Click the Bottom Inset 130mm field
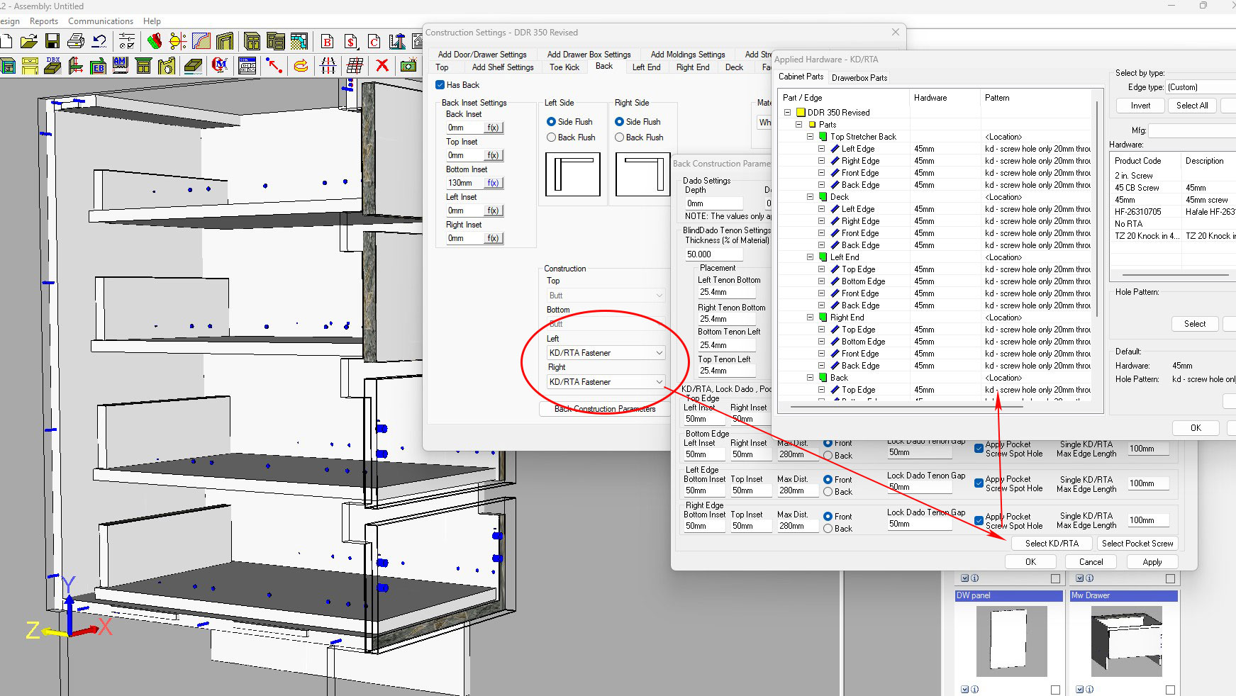The image size is (1236, 696). [464, 183]
